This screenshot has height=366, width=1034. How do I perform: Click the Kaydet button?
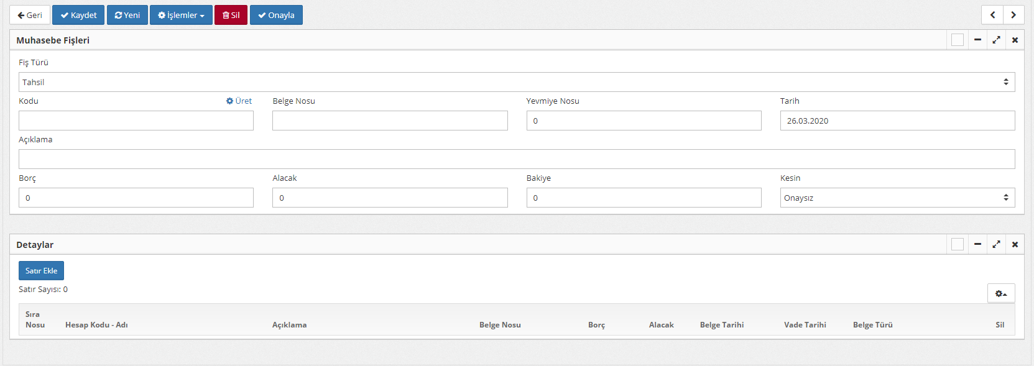78,15
